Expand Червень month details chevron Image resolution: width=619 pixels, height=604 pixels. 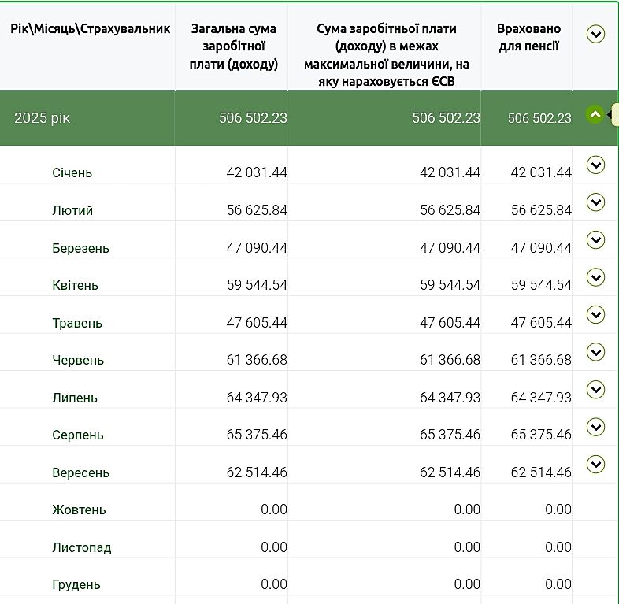click(596, 352)
